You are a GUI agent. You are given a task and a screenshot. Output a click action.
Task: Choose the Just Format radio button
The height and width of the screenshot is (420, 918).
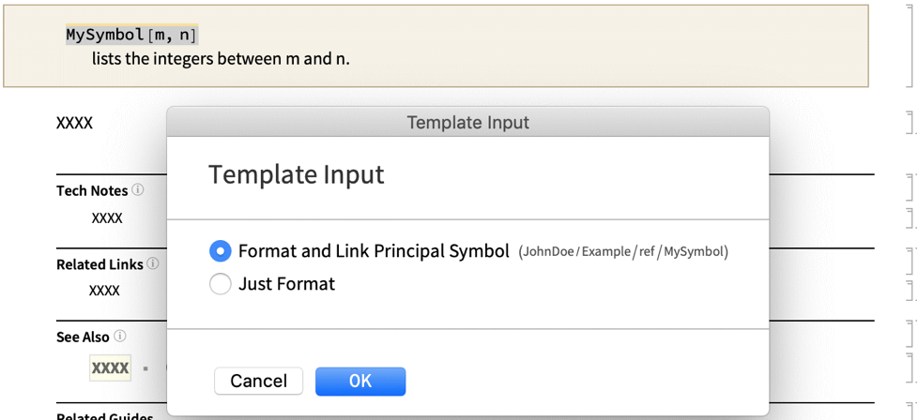221,284
